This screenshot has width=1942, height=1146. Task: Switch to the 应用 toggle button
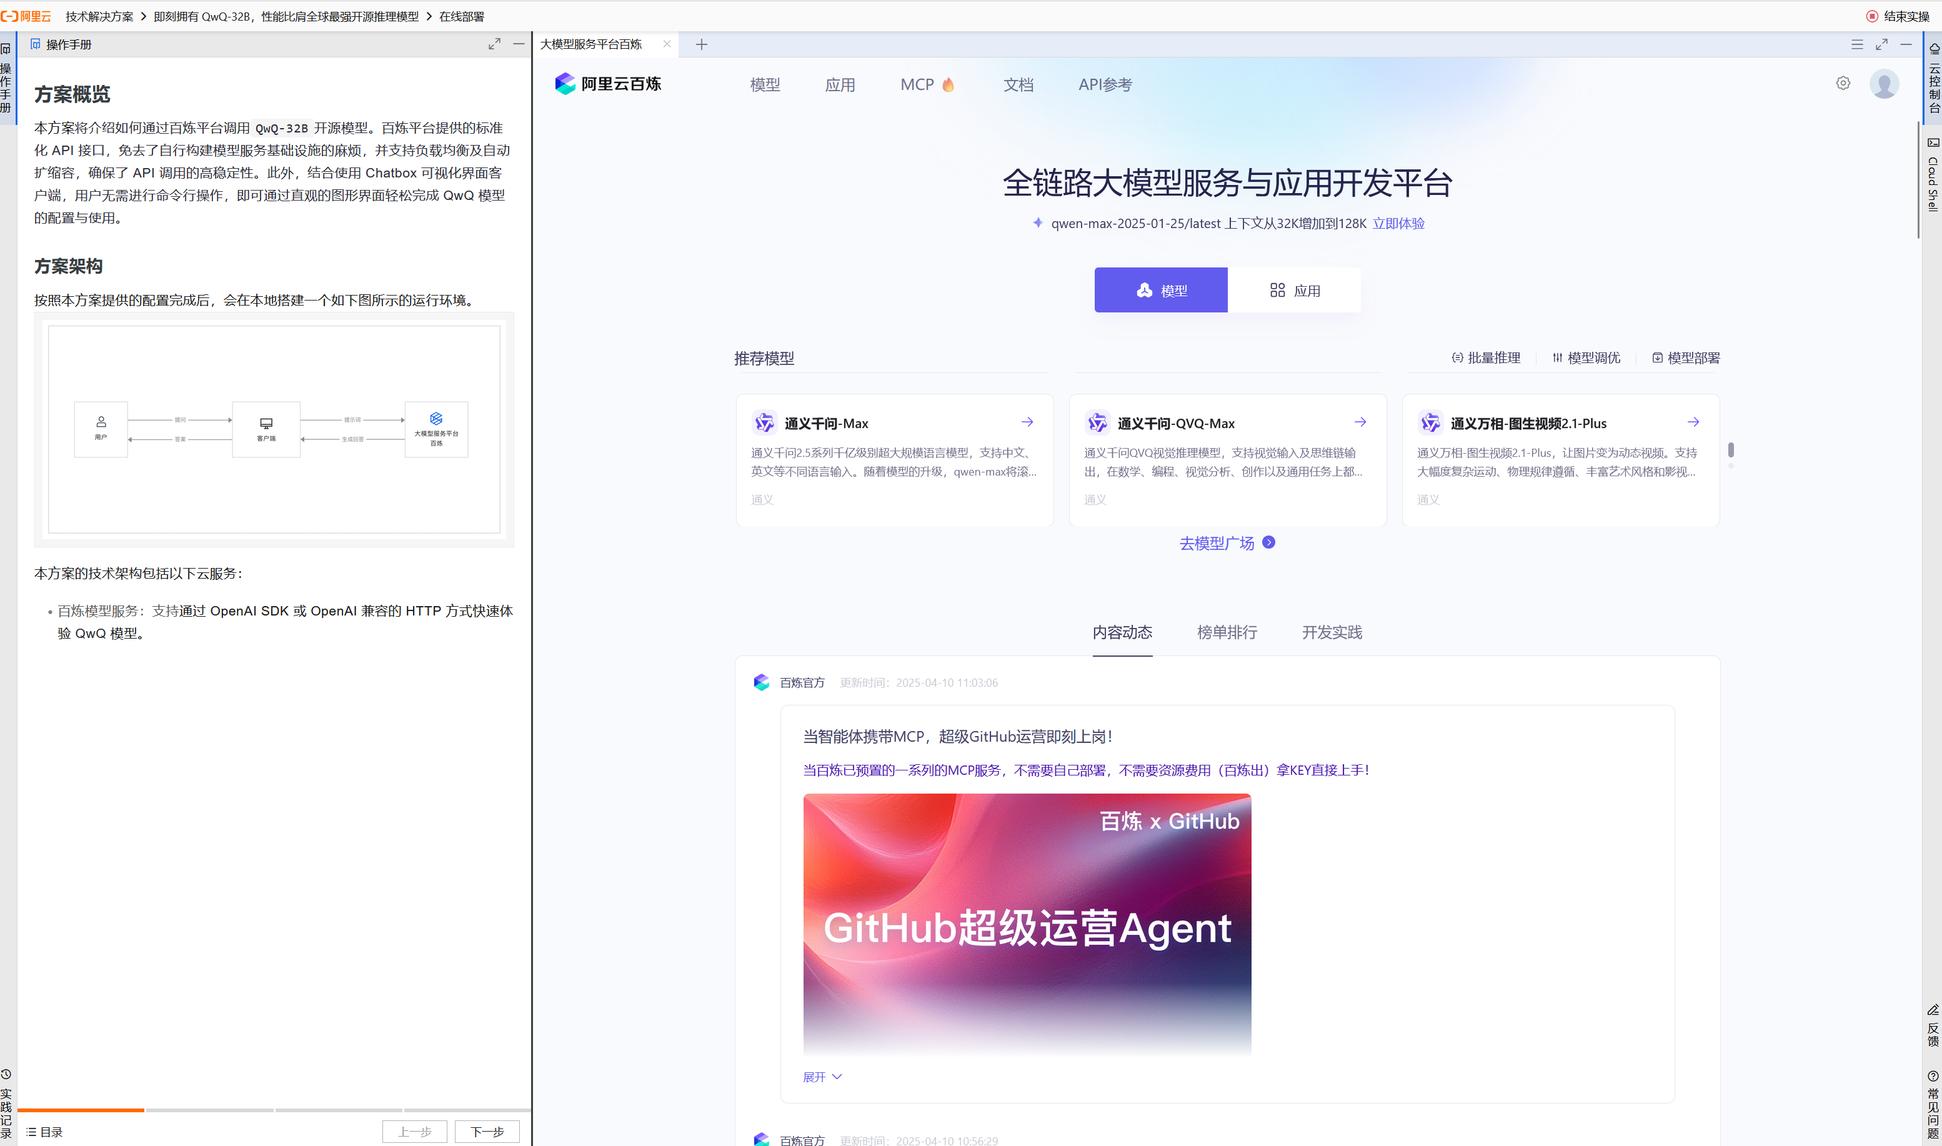1294,291
